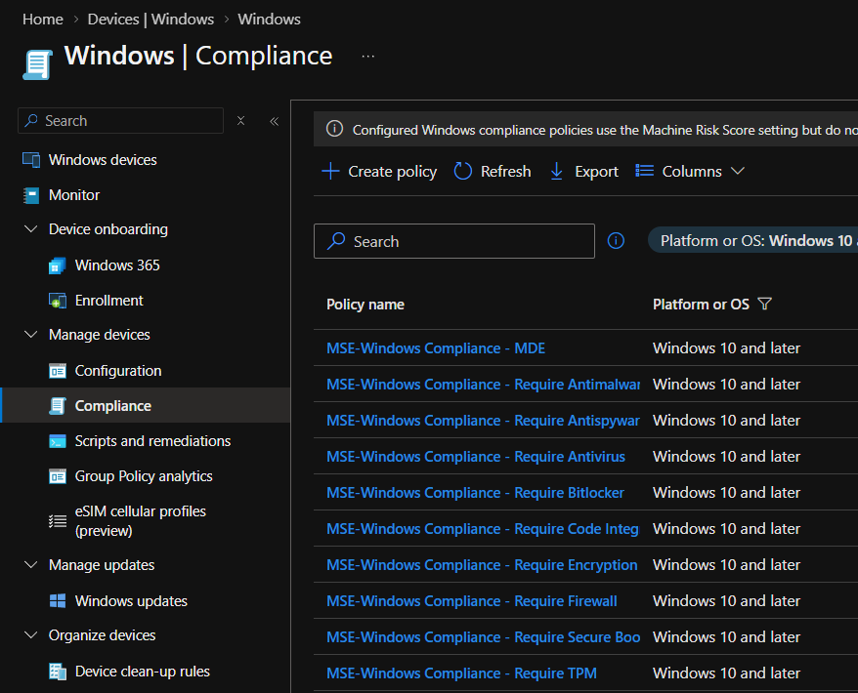
Task: Click Create policy
Action: tap(378, 171)
